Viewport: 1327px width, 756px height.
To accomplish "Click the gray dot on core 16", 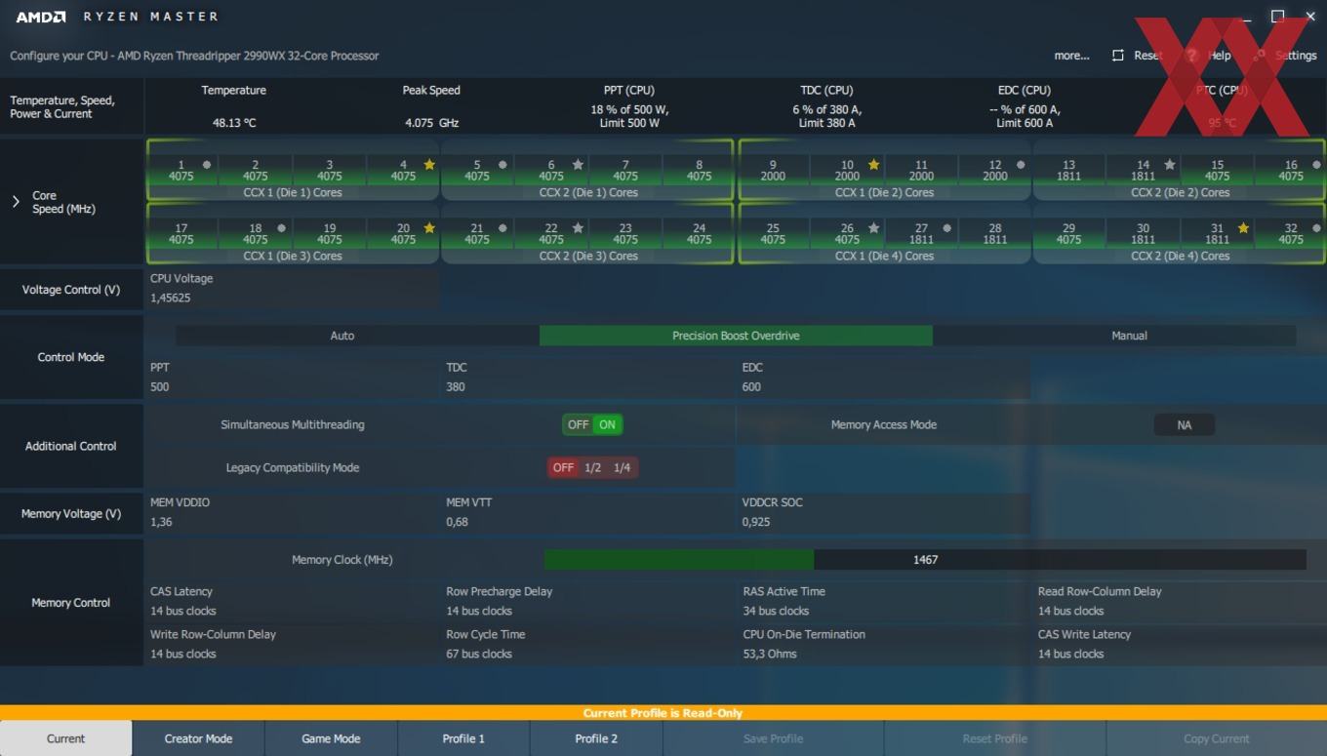I will pos(1316,165).
